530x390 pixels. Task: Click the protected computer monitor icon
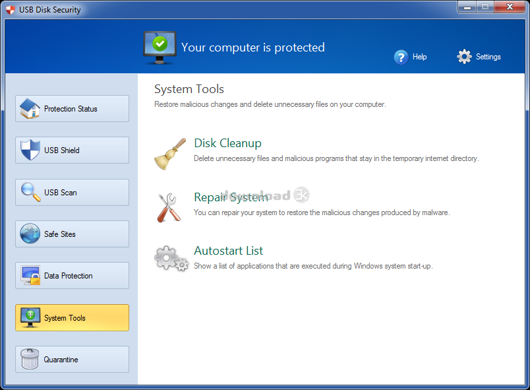tap(160, 48)
